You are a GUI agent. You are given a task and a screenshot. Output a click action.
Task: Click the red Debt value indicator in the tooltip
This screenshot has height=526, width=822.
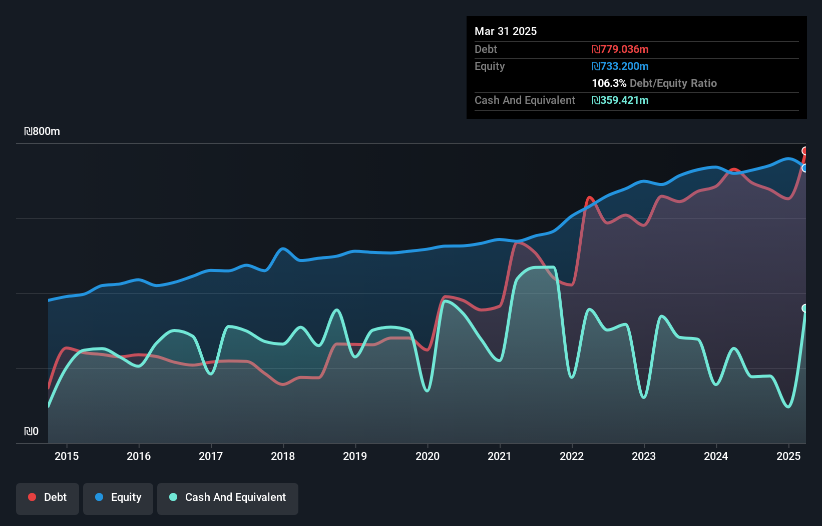point(620,49)
